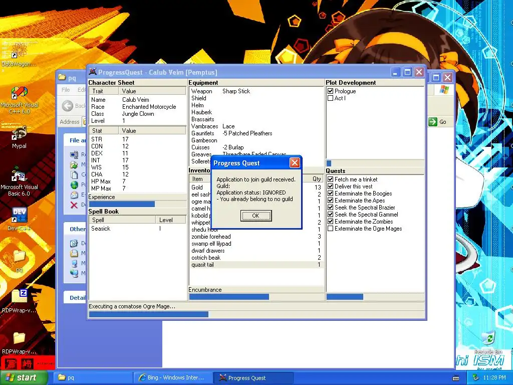The width and height of the screenshot is (513, 385).
Task: Open the Mypal browser shortcut
Action: coord(20,137)
